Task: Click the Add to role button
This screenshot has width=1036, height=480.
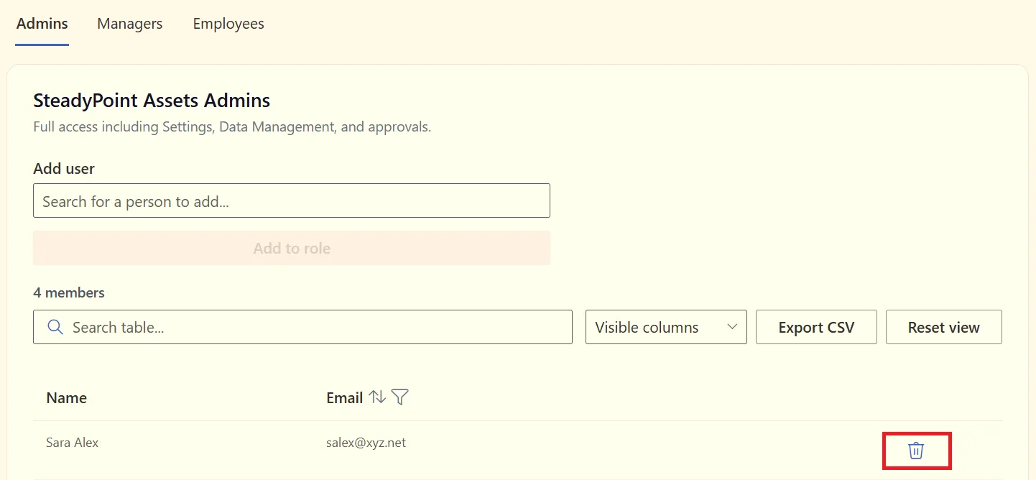Action: click(x=292, y=249)
